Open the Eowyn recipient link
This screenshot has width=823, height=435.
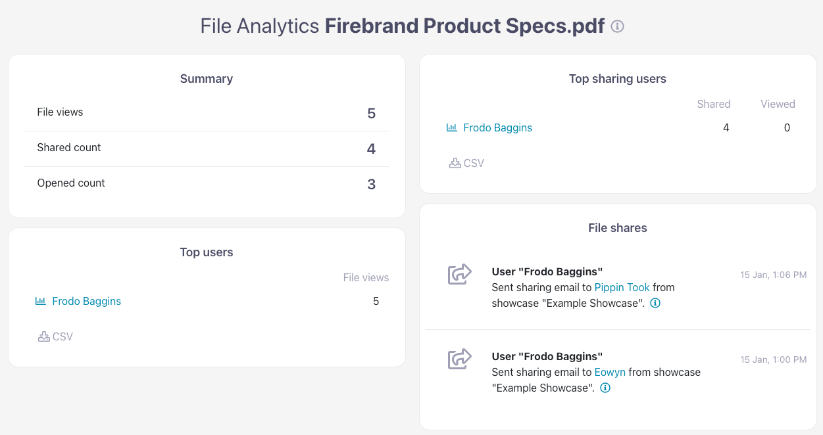point(610,372)
